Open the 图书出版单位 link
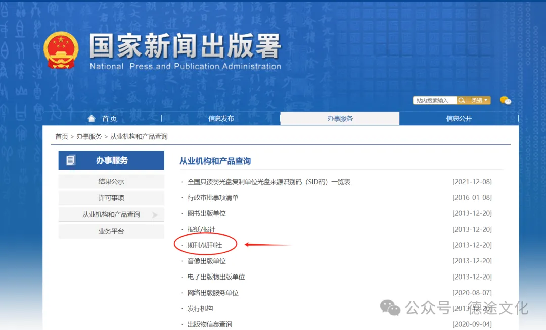546x330 pixels. 206,213
